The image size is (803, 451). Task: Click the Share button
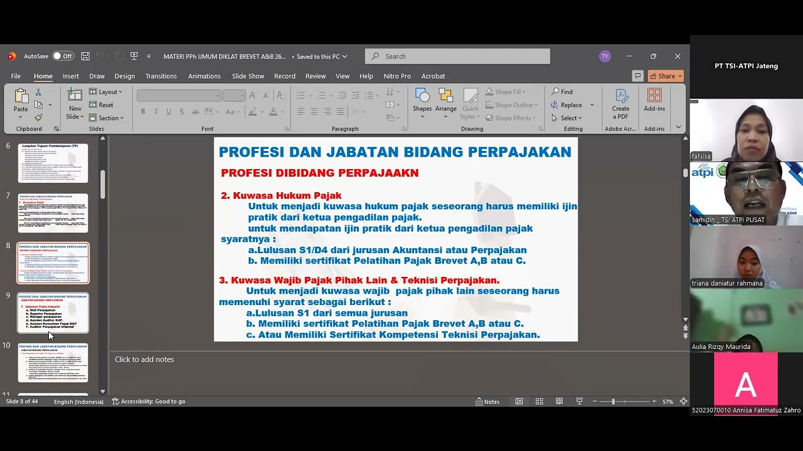(x=666, y=76)
